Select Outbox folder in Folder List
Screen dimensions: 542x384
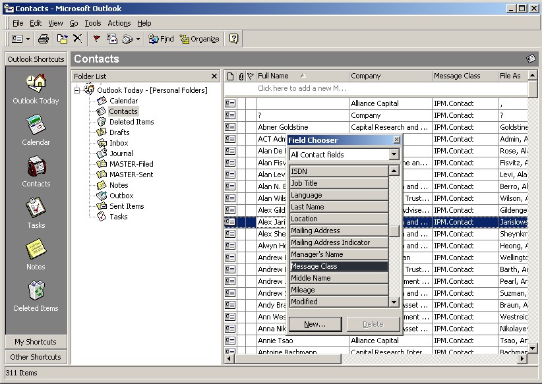pyautogui.click(x=121, y=196)
